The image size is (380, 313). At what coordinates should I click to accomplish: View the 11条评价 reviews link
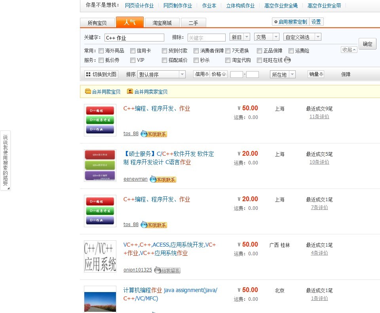click(319, 117)
